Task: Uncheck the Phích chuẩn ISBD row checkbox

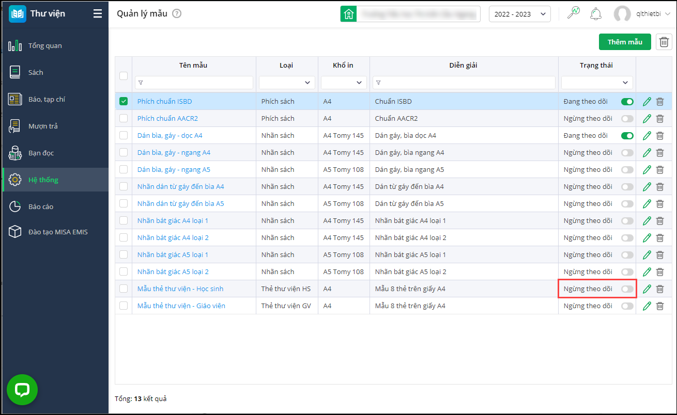Action: (x=124, y=102)
